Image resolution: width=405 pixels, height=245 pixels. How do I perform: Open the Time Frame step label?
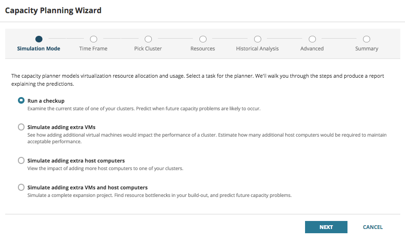93,49
